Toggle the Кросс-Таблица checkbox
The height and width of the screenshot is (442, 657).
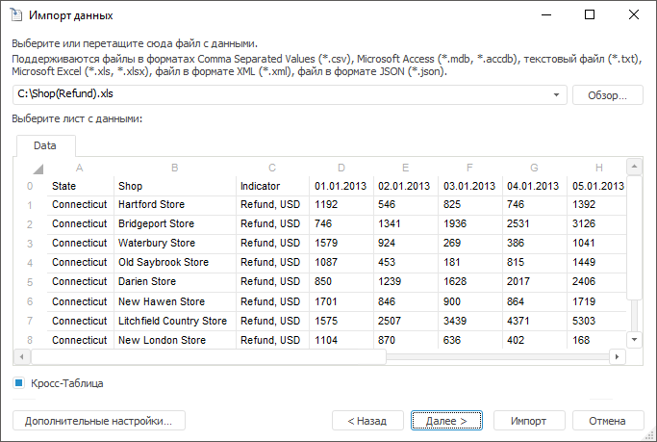(19, 383)
